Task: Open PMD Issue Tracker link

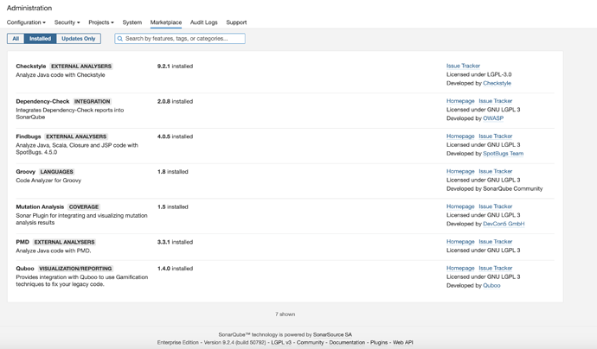Action: (496, 242)
